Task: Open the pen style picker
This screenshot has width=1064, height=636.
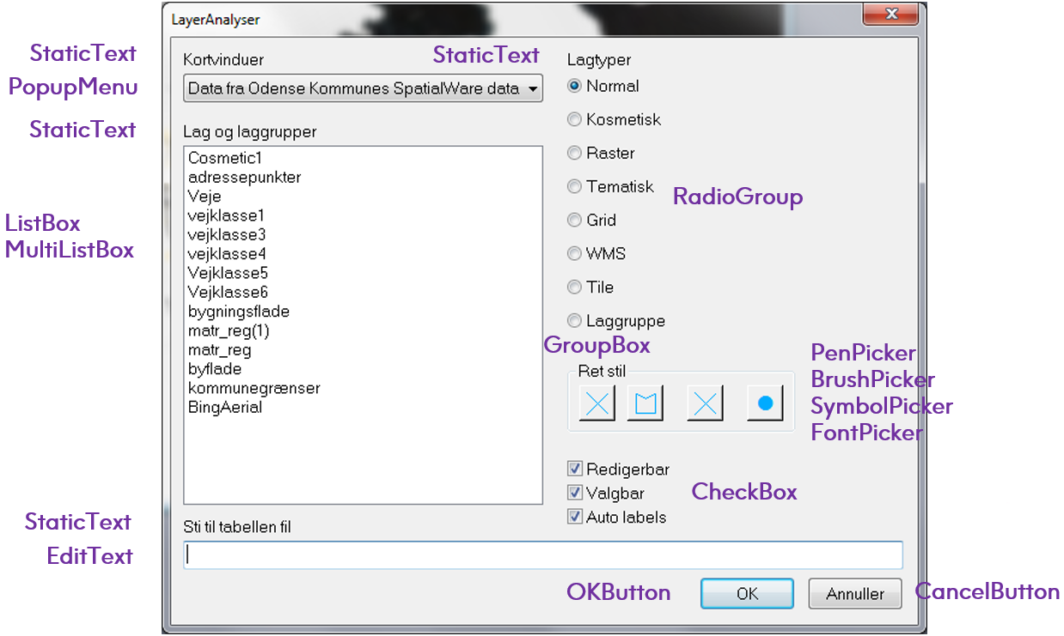Action: (x=596, y=402)
